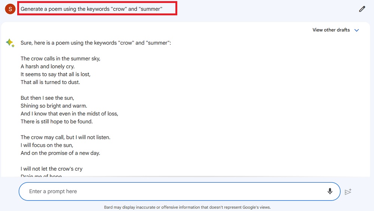Click the line "A harsh and lonely cry."

[47, 66]
